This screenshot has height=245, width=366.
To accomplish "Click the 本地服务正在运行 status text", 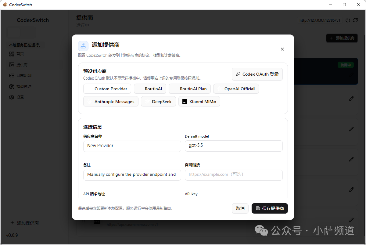I will point(25,45).
